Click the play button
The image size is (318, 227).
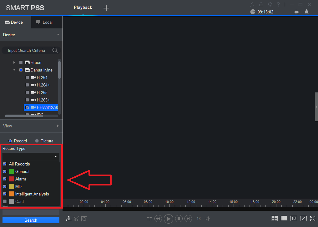[168, 219]
